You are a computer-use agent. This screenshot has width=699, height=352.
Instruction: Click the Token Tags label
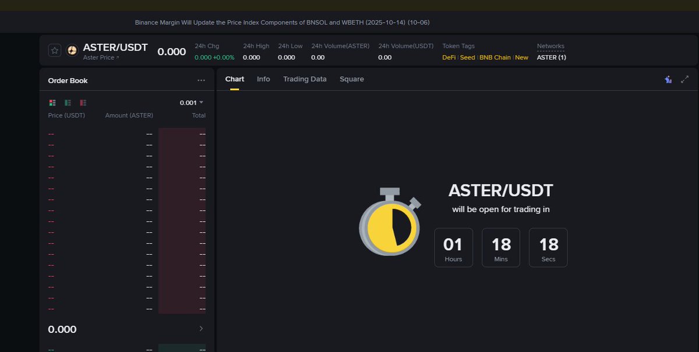[x=458, y=46]
